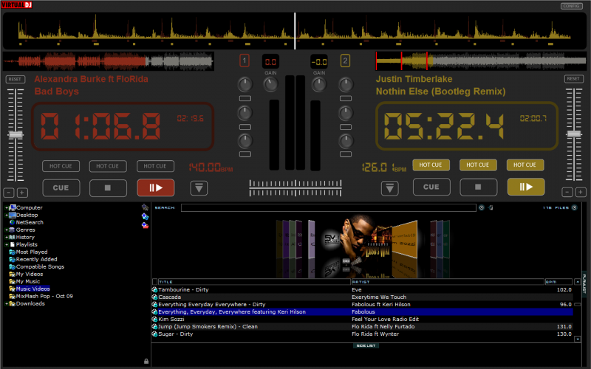Click deck 2 pitch RESET button
Screen dimensions: 591x369
click(x=573, y=79)
